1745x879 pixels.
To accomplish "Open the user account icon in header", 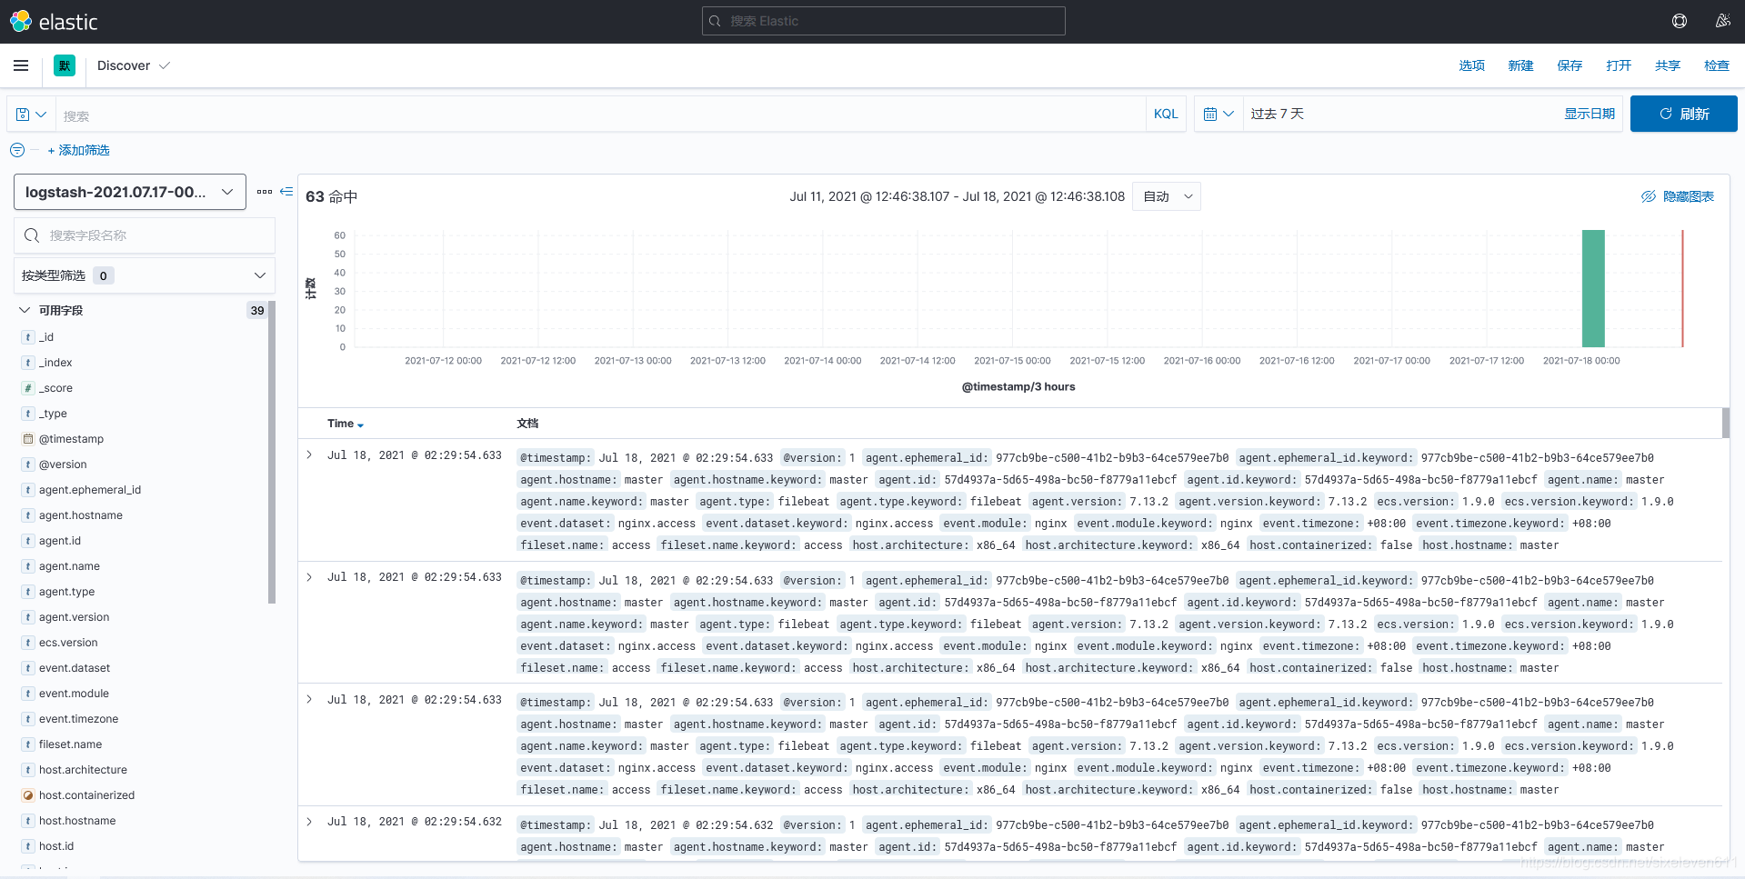I will point(1722,21).
